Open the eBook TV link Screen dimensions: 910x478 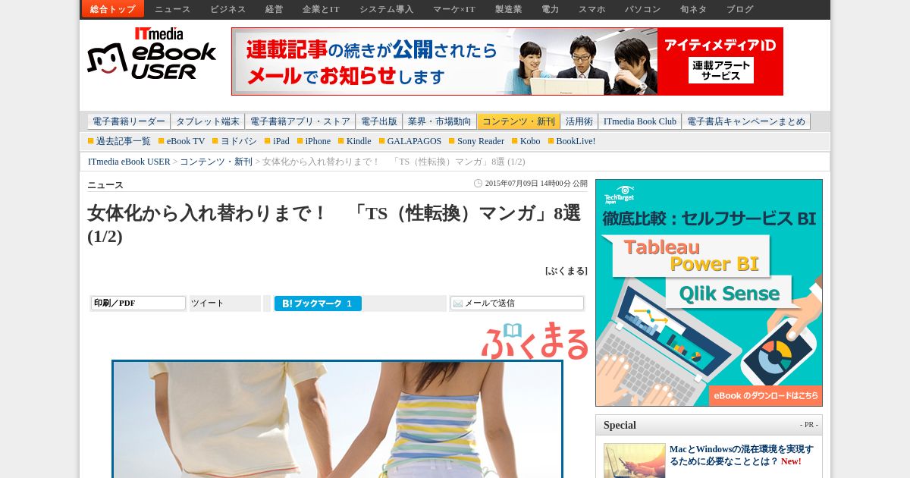tap(186, 141)
